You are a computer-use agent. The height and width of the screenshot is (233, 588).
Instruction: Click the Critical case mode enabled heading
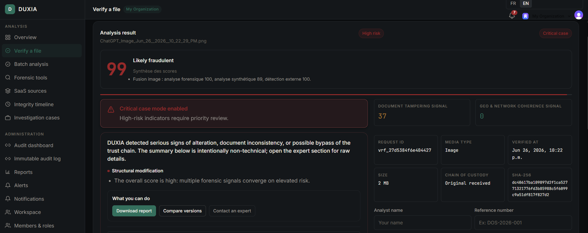point(154,109)
